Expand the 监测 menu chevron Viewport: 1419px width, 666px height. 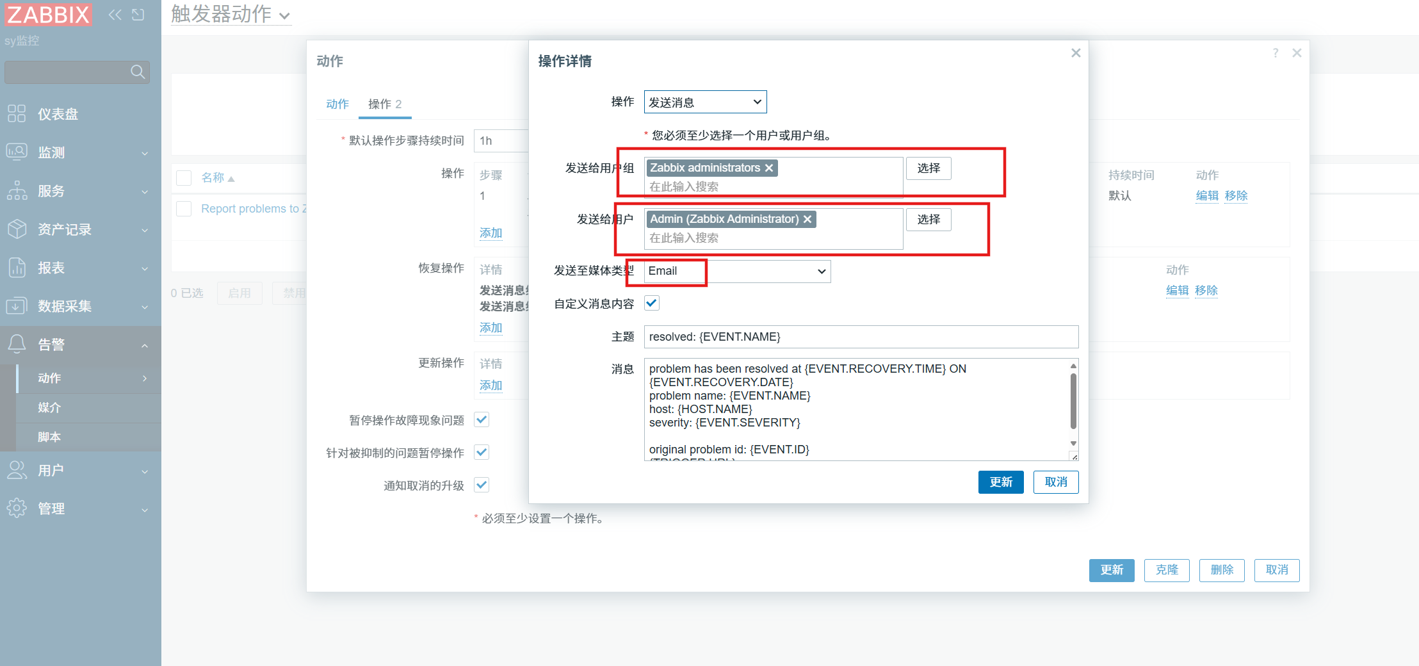(x=145, y=154)
